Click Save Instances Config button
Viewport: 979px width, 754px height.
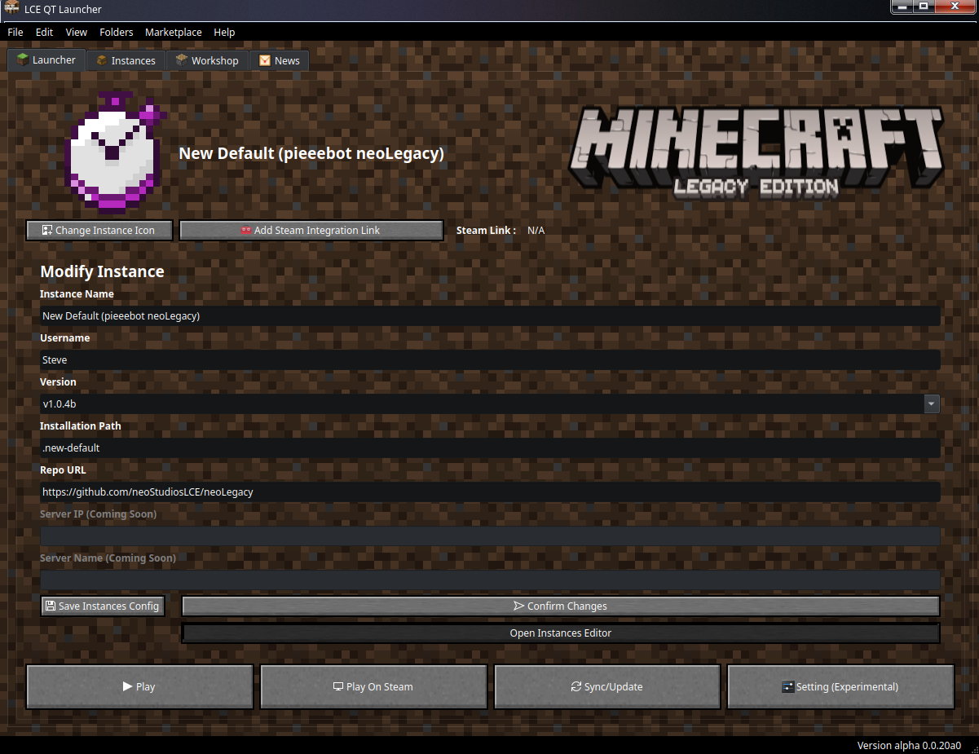[103, 606]
